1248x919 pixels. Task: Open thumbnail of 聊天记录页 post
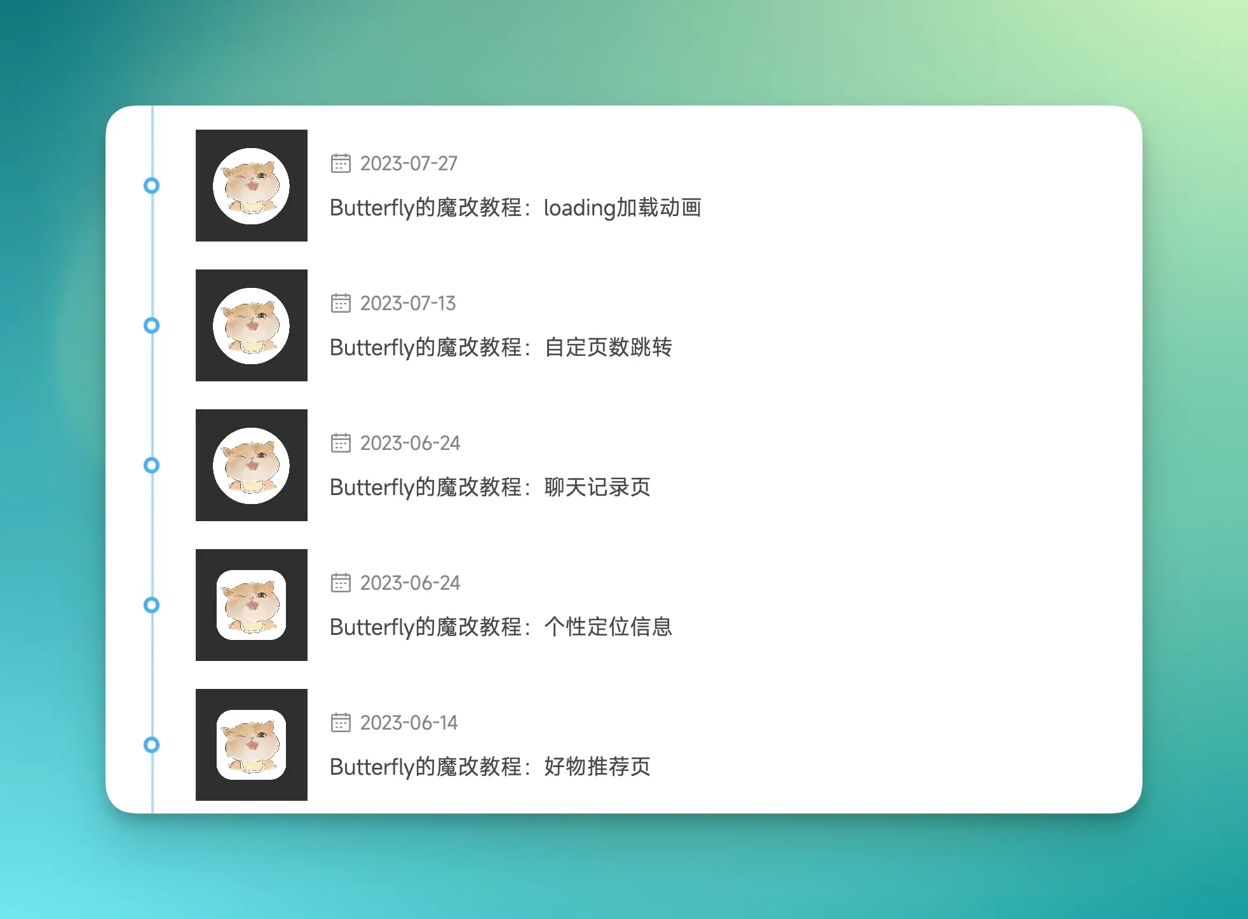(x=252, y=465)
